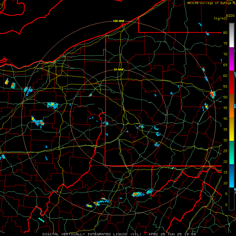
Task: Pick the orange-brown segment of the color bar
Action: click(x=232, y=106)
